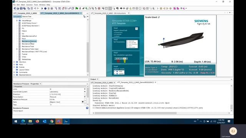The width and height of the screenshot is (246, 138).
Task: Click the Parts row ellipsis button
Action: pos(85,102)
